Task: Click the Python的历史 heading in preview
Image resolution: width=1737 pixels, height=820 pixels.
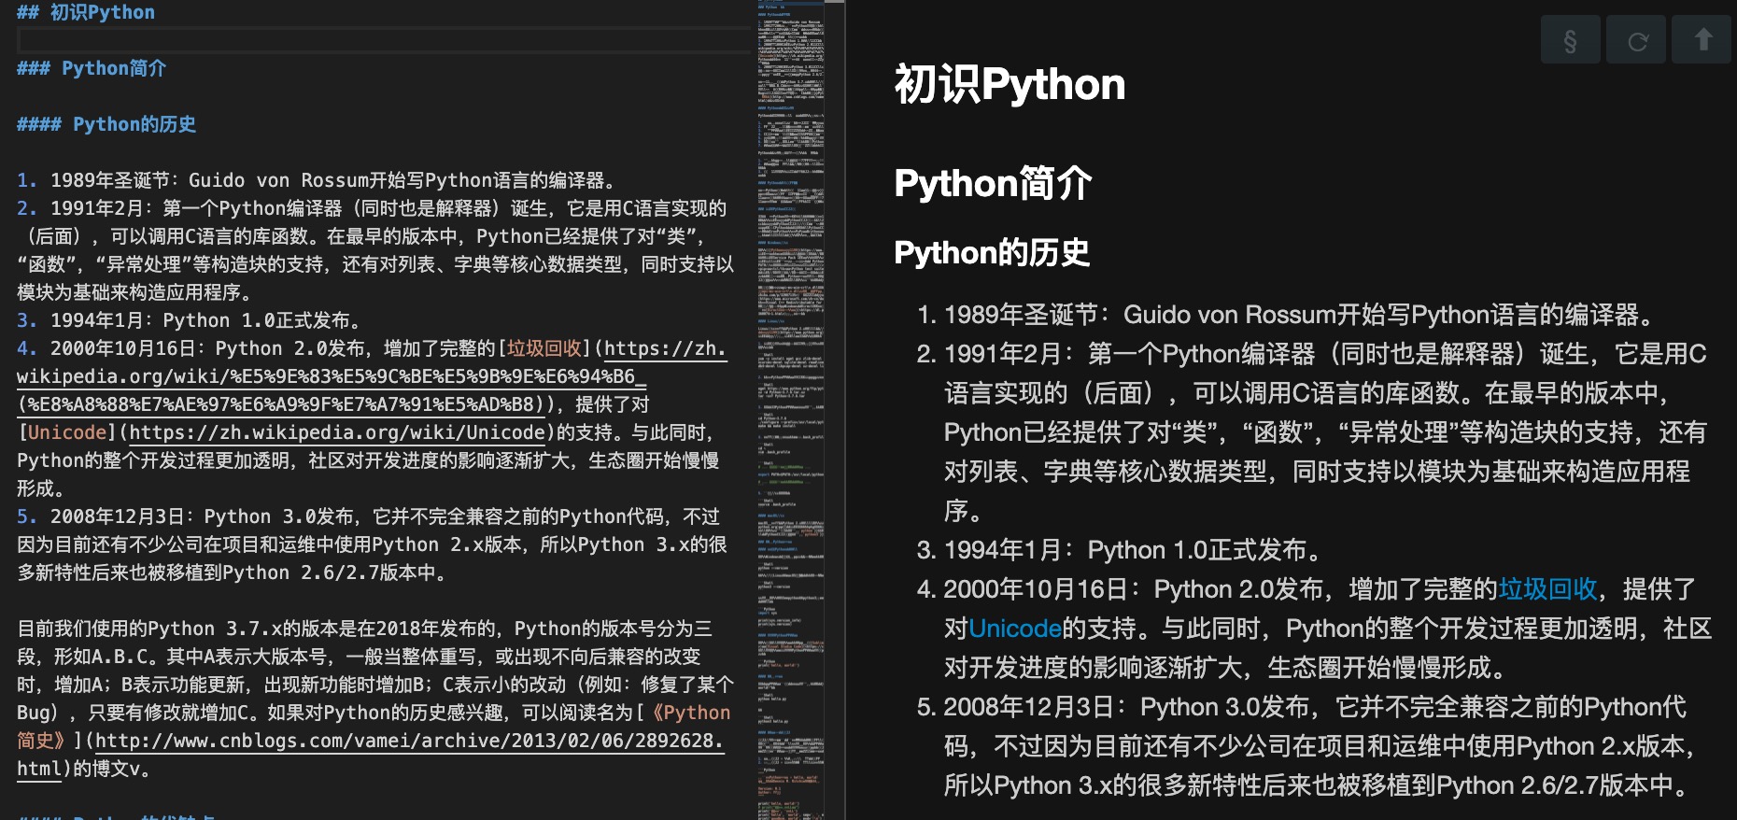Action: tap(992, 252)
